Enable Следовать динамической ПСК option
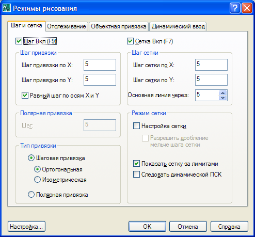 click(x=136, y=175)
